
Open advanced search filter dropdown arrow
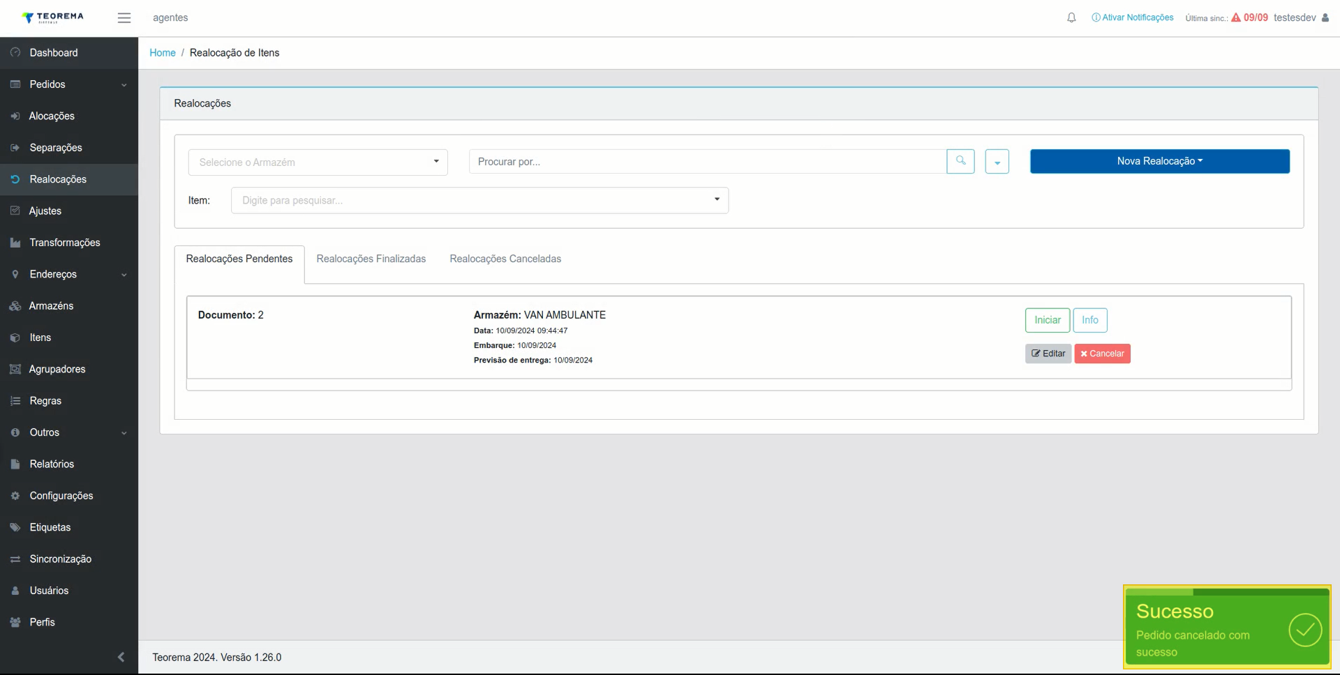coord(997,162)
